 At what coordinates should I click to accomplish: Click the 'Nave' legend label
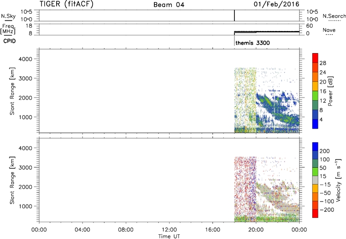pos(329,30)
